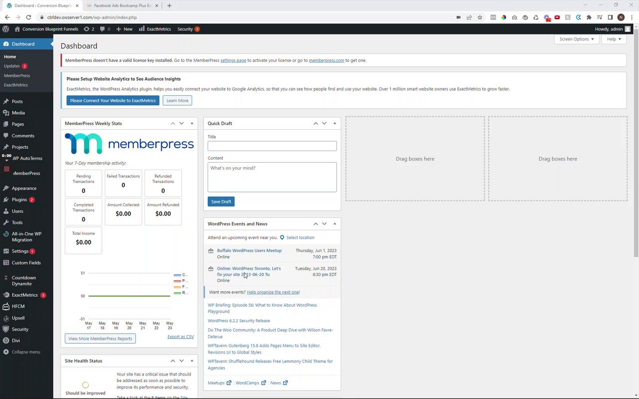This screenshot has width=639, height=399.
Task: Open the WordCamps external link
Action: tap(251, 383)
